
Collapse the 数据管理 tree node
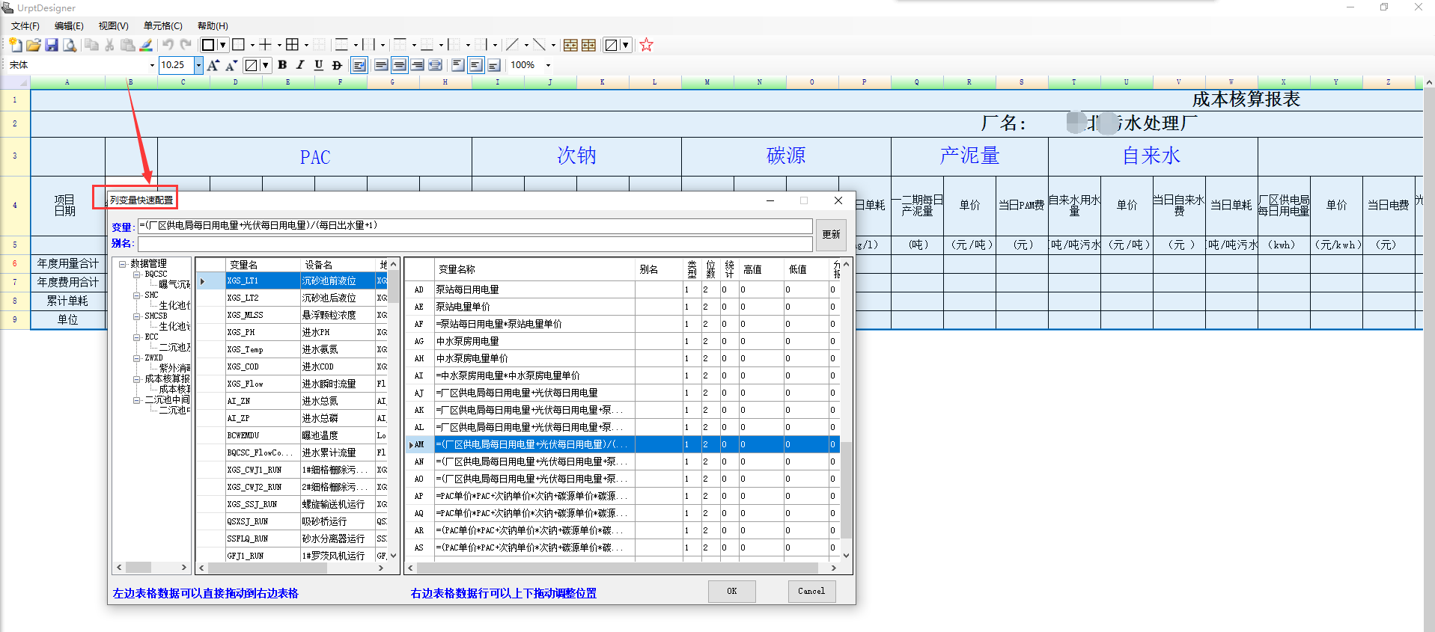[123, 264]
